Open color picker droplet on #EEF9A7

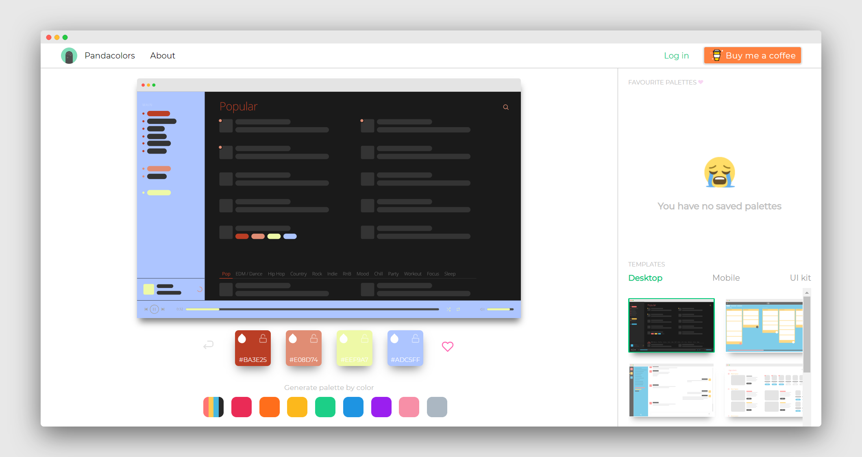(344, 338)
